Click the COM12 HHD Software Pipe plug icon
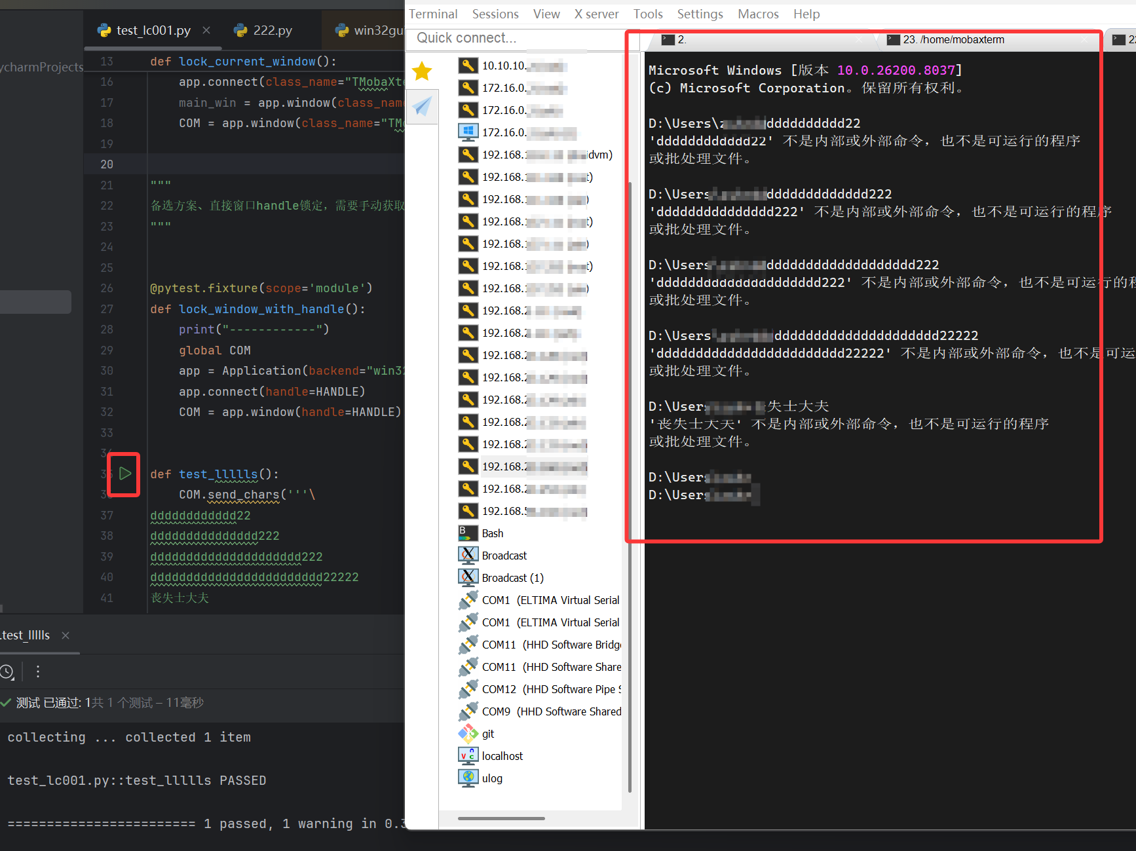 coord(468,689)
